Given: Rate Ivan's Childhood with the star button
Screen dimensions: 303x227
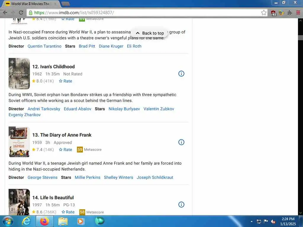Looking at the screenshot, I should click(x=65, y=81).
